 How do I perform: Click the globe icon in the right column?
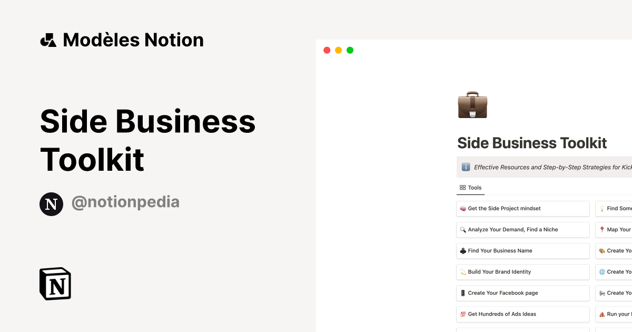(x=601, y=271)
